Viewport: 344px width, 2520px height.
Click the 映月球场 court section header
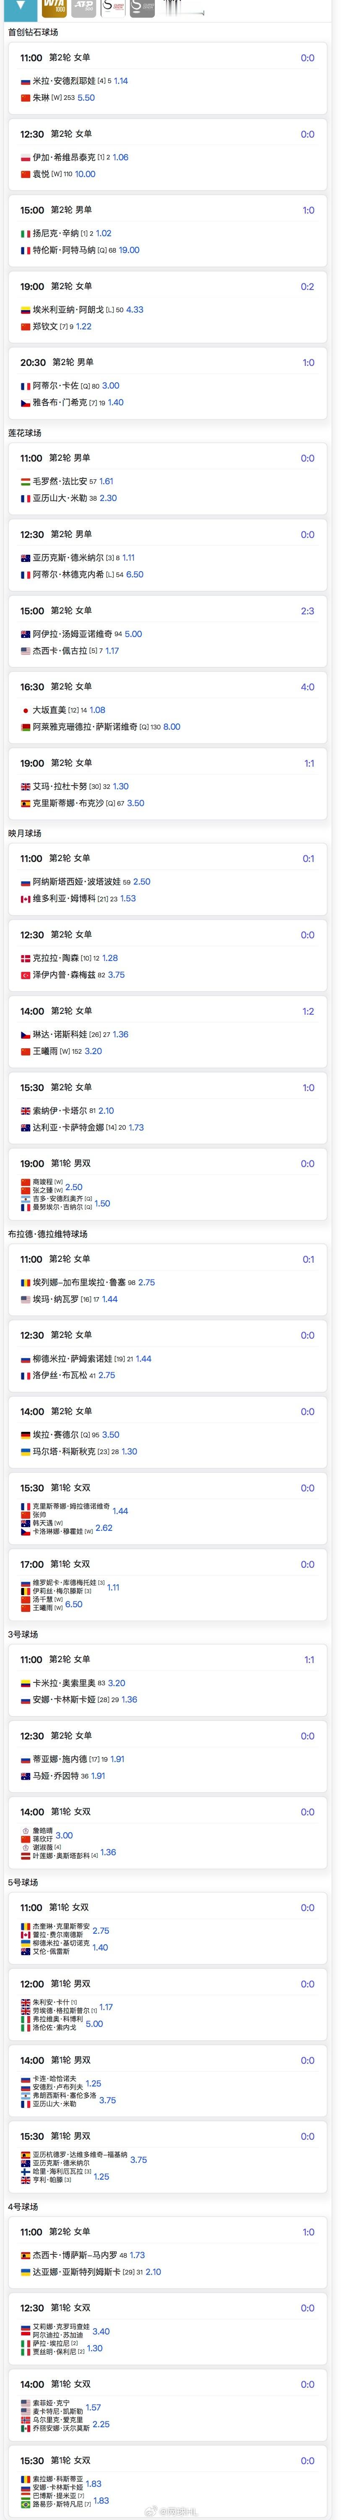[x=26, y=833]
